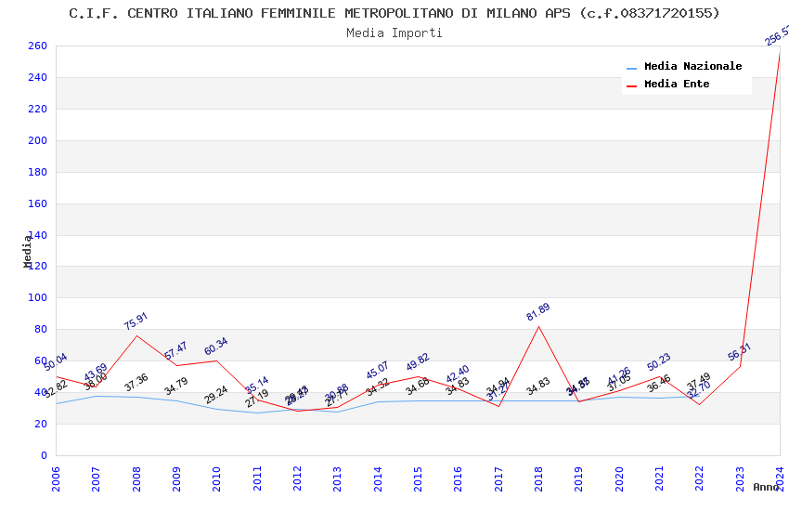Click the chart title C.I.F. CENTRO ITALIANO FEMMINILE
This screenshot has width=789, height=511.
(x=394, y=13)
